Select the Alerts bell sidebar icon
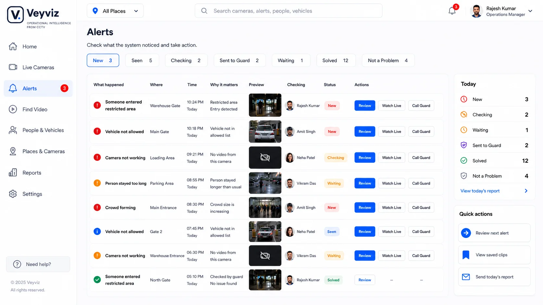Screen dimensions: 543x305 tap(13, 88)
